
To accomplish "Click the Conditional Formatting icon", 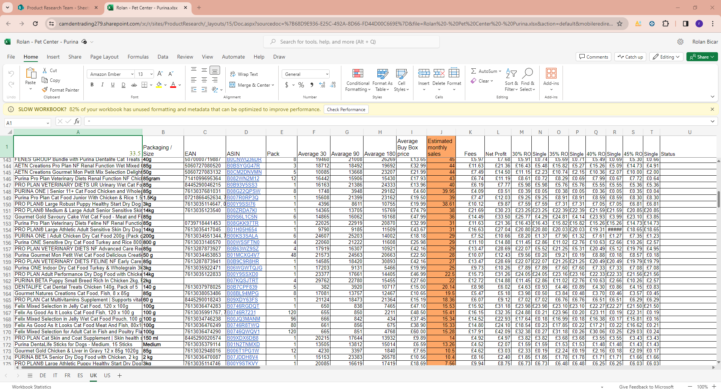I will click(x=357, y=73).
